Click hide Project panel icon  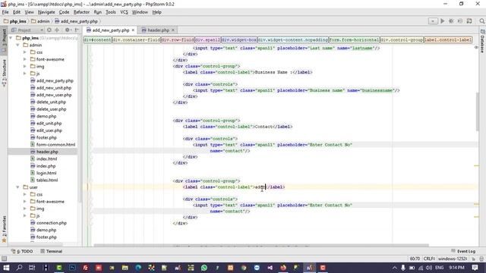(77, 30)
